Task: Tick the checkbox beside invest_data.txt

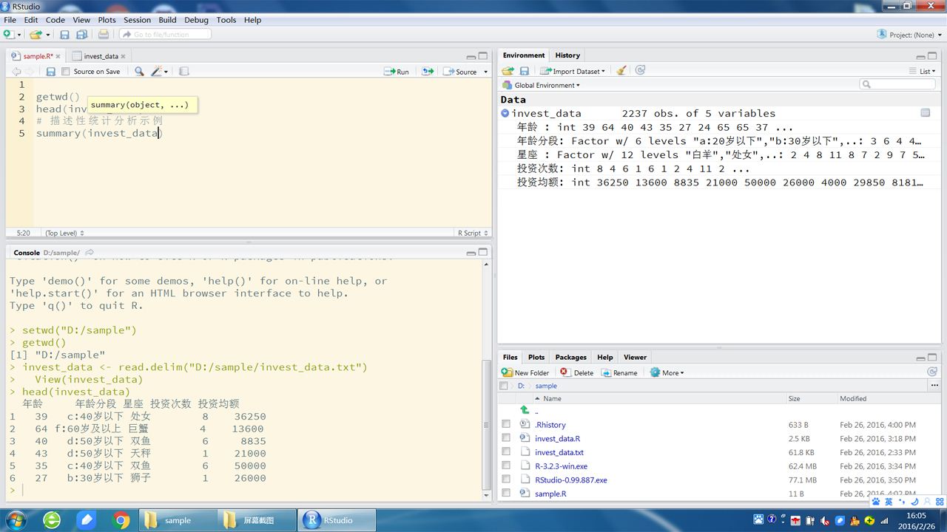Action: coord(506,452)
